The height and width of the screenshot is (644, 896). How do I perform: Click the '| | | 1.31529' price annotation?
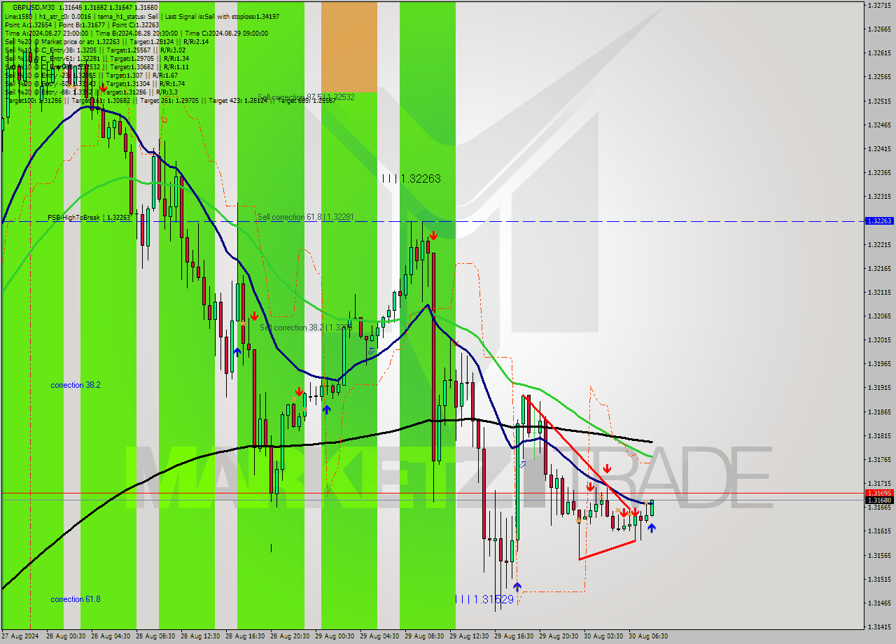coord(484,600)
